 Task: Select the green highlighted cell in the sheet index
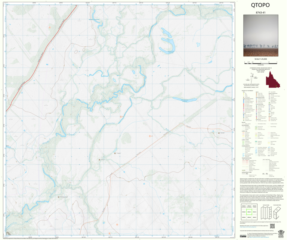(x=249, y=212)
